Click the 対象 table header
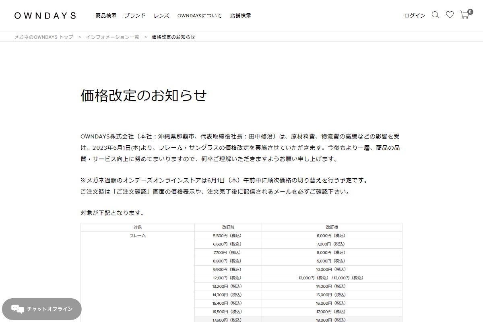The width and height of the screenshot is (483, 322). click(138, 227)
